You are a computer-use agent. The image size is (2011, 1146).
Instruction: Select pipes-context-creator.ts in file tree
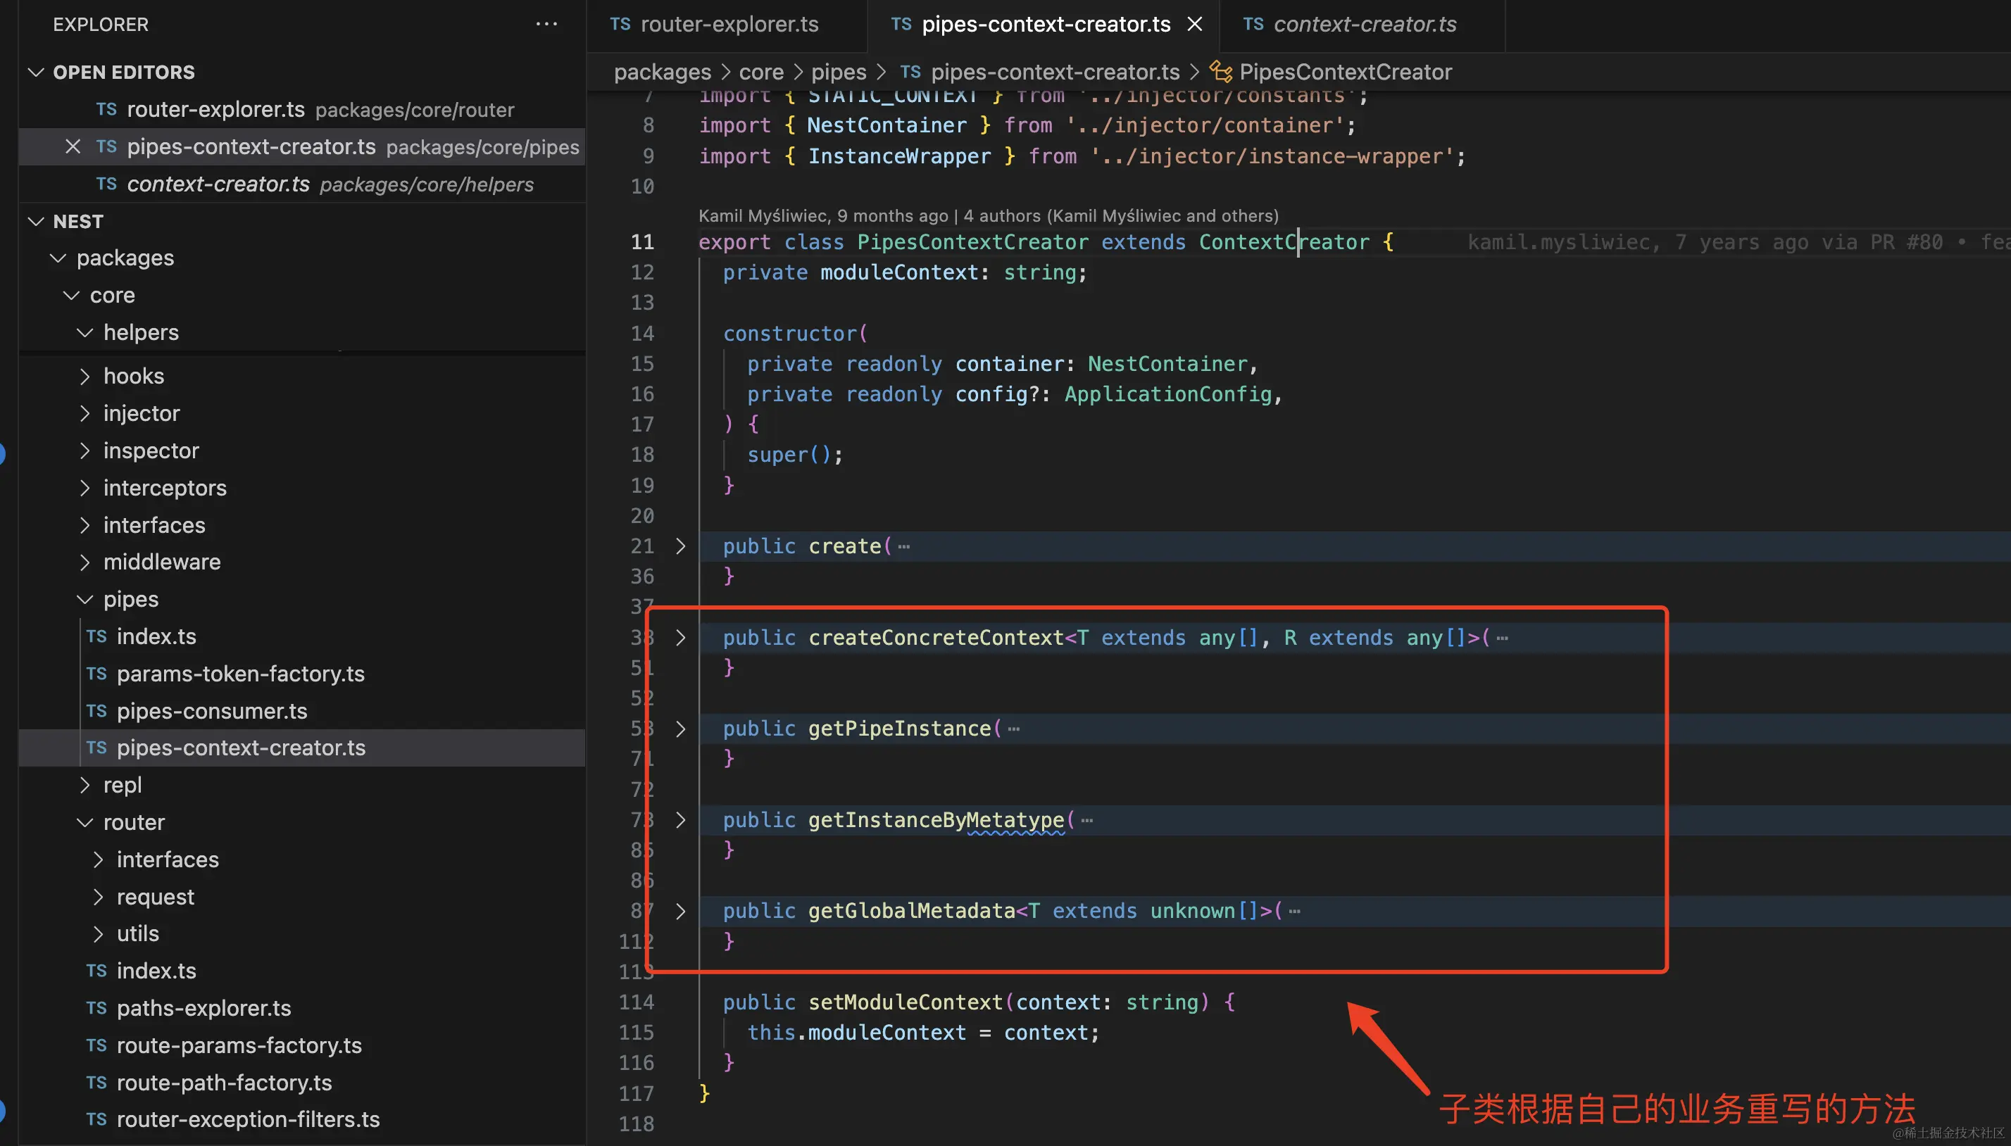[301, 748]
